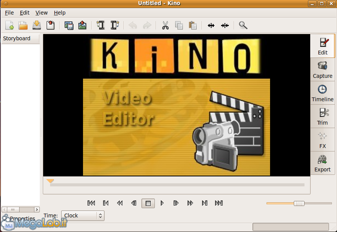Screen dimensions: 337x232
Task: Switch to the FX tab
Action: pos(322,140)
